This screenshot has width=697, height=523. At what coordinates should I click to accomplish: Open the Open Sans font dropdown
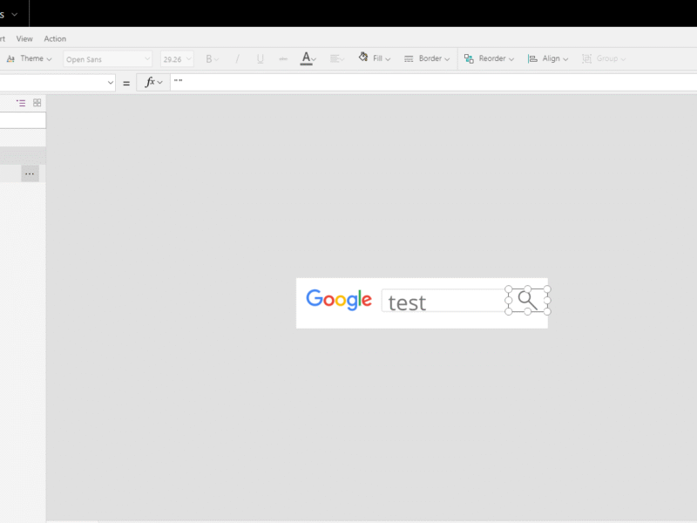pos(107,59)
